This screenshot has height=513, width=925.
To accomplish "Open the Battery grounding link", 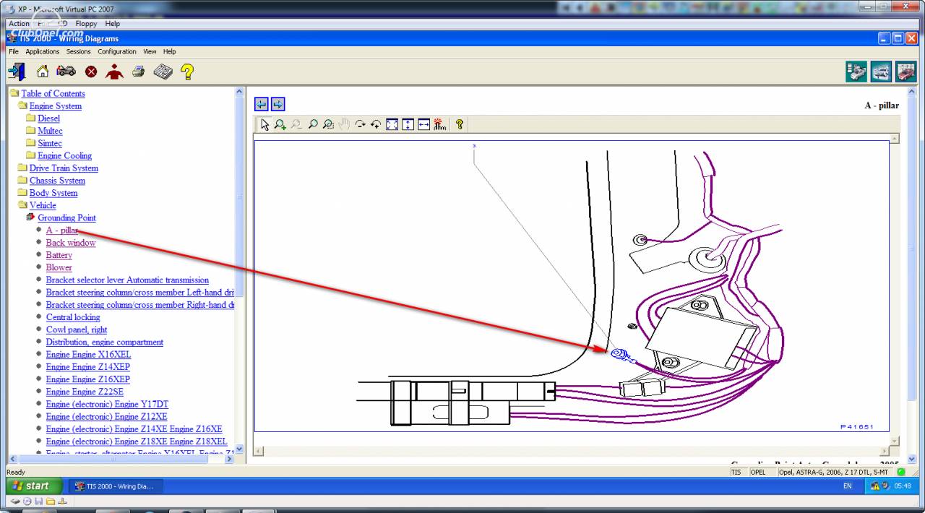I will click(x=59, y=255).
